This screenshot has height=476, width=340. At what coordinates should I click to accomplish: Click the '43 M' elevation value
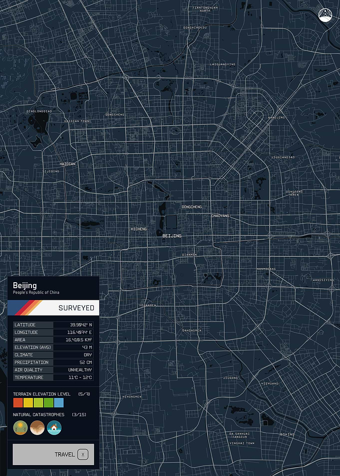coord(87,347)
